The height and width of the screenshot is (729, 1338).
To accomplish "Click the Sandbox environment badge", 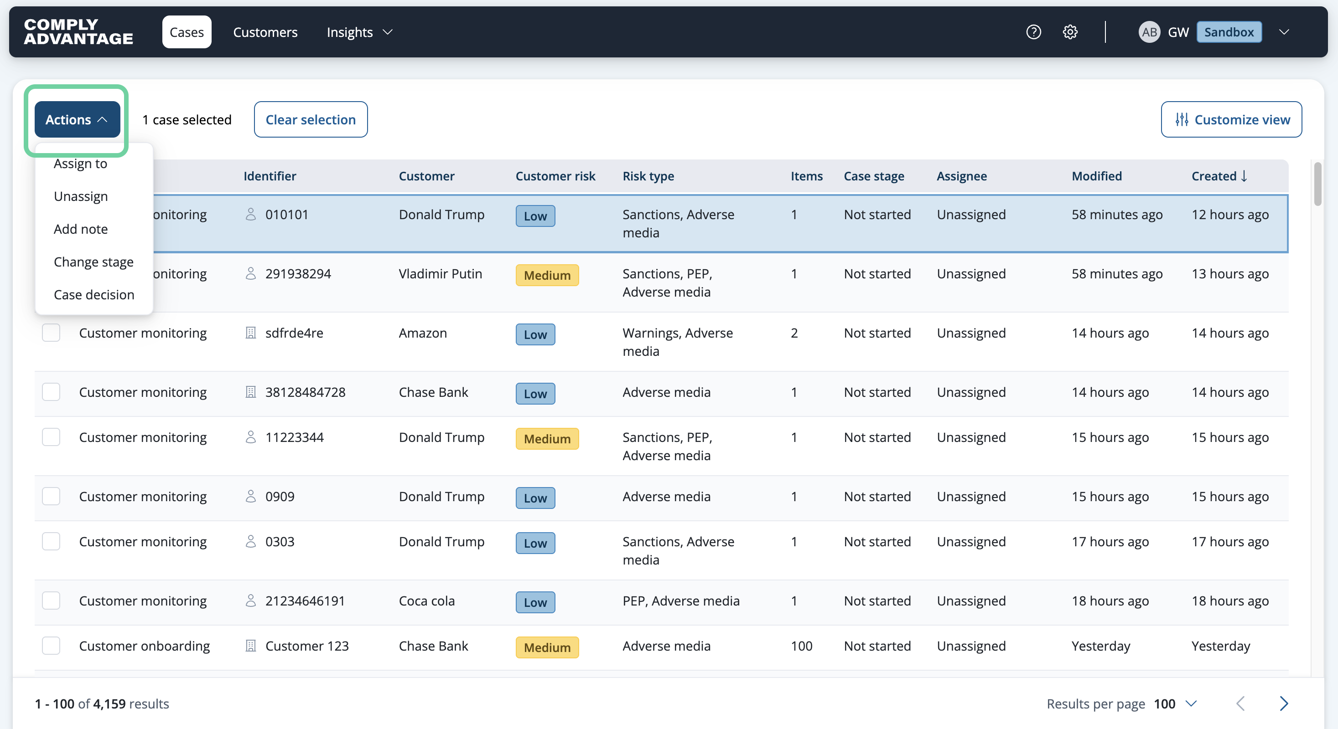I will 1229,32.
